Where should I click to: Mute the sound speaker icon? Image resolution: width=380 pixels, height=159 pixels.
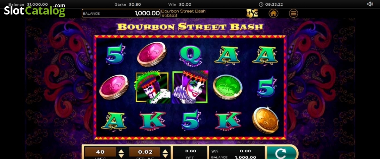coord(370,4)
